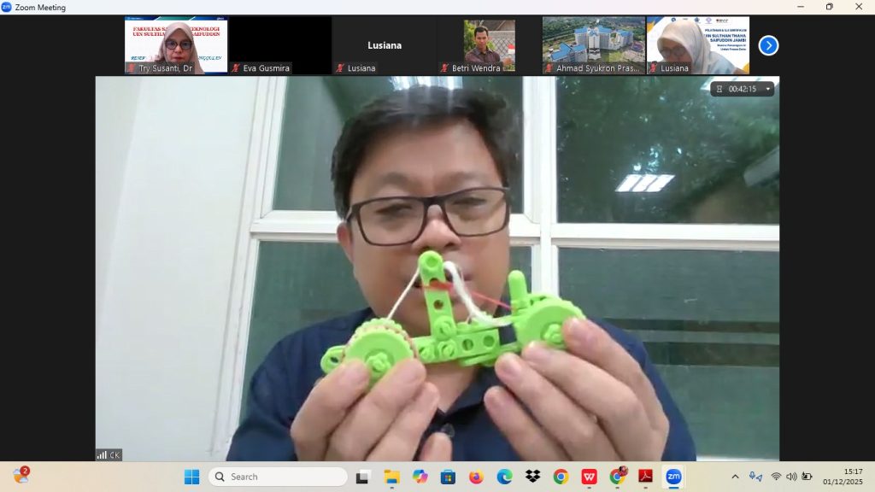Open Dropbox from the taskbar
875x492 pixels.
point(532,477)
